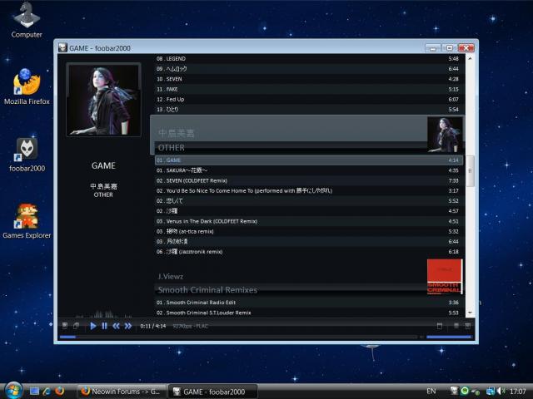The image size is (533, 399).
Task: Click the rightmost icon in the playback bar
Action: pos(468,326)
